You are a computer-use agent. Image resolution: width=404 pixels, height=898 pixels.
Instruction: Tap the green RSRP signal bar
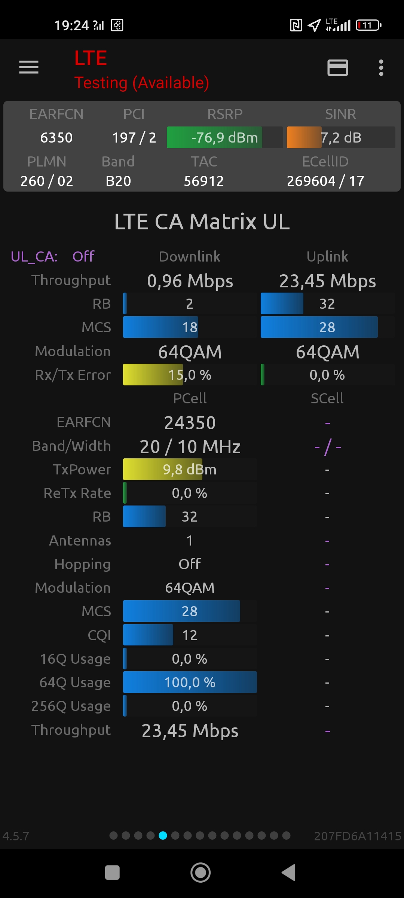tap(215, 138)
